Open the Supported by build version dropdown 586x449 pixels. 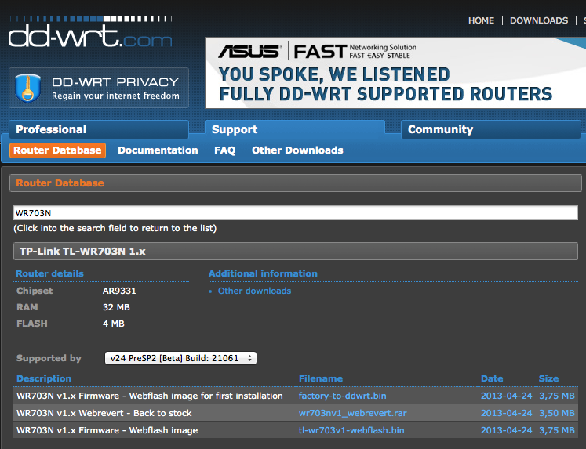click(180, 358)
